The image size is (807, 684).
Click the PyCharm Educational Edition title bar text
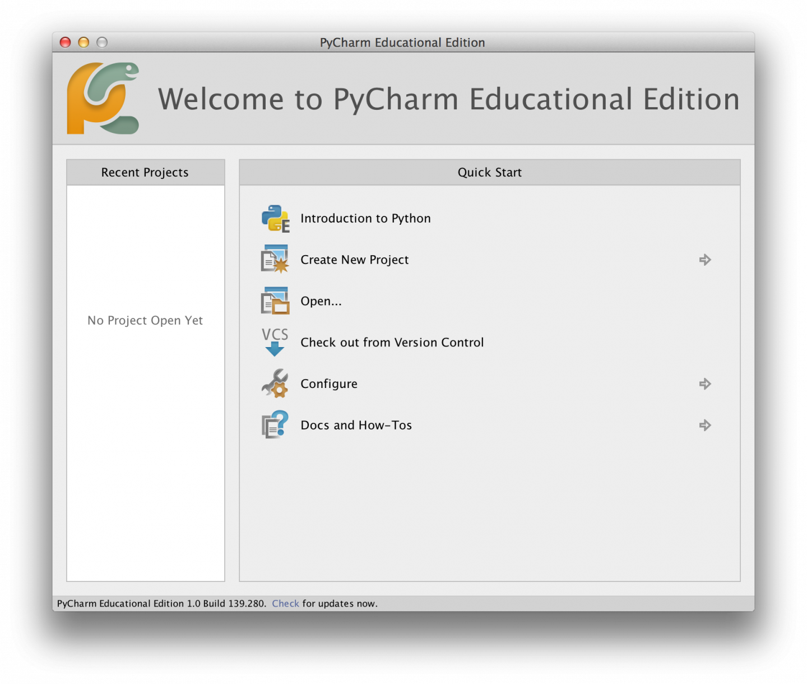[402, 43]
